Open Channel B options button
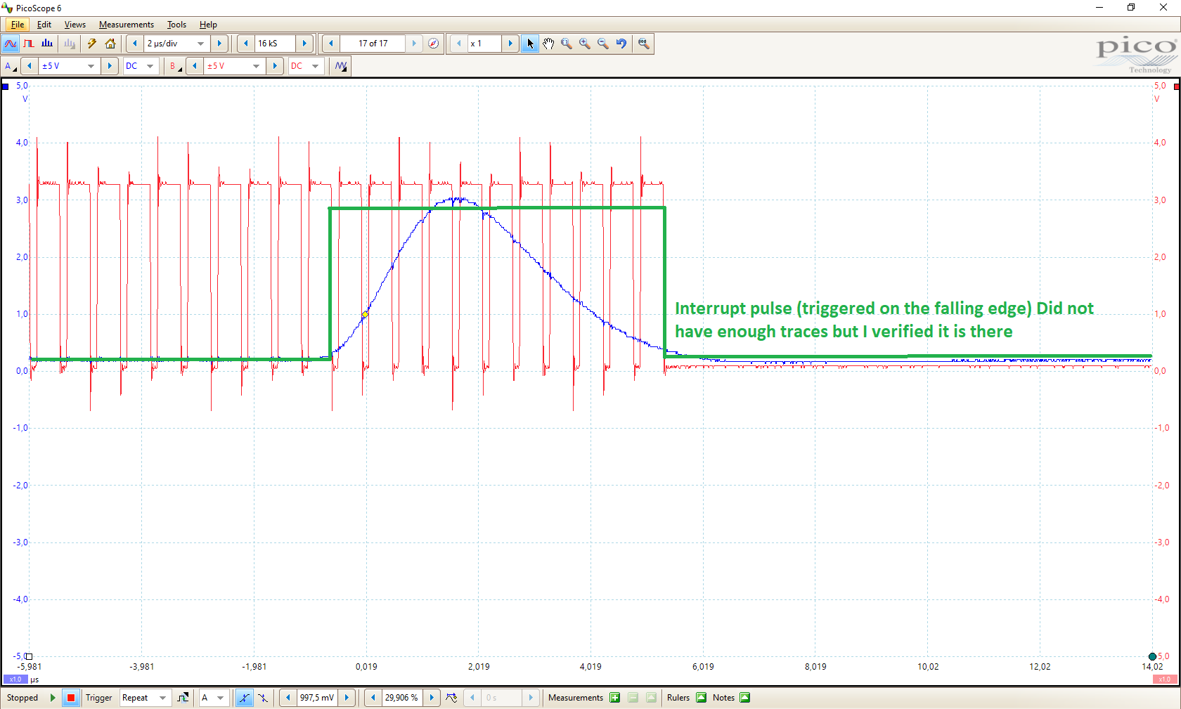 (x=175, y=66)
